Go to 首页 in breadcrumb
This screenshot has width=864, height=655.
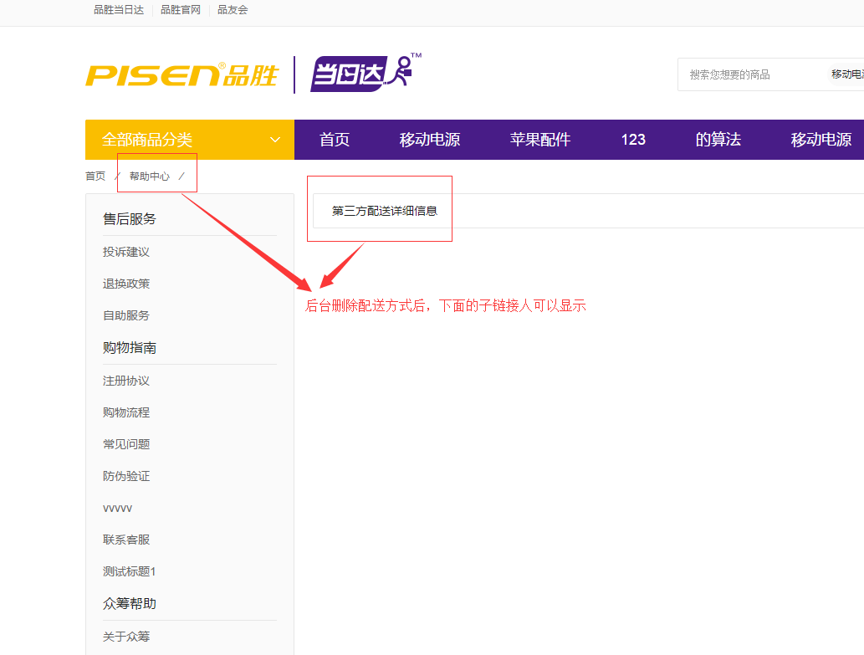point(95,177)
